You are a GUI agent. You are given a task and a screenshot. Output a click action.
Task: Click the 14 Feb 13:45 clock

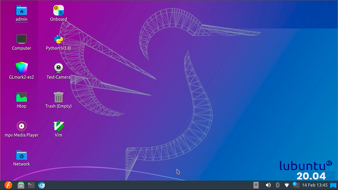point(315,185)
